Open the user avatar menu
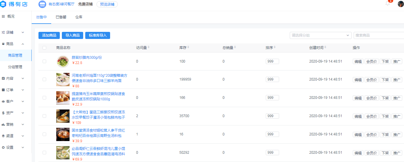This screenshot has width=404, height=162. pyautogui.click(x=400, y=4)
